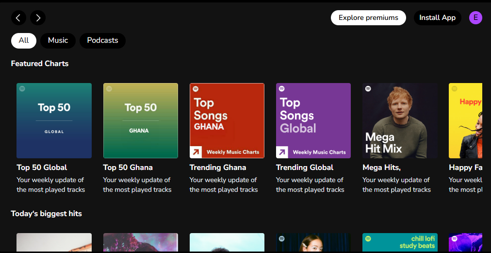Open the Top Songs Global purple cover
Screen dimensions: 491x253
(x=313, y=121)
